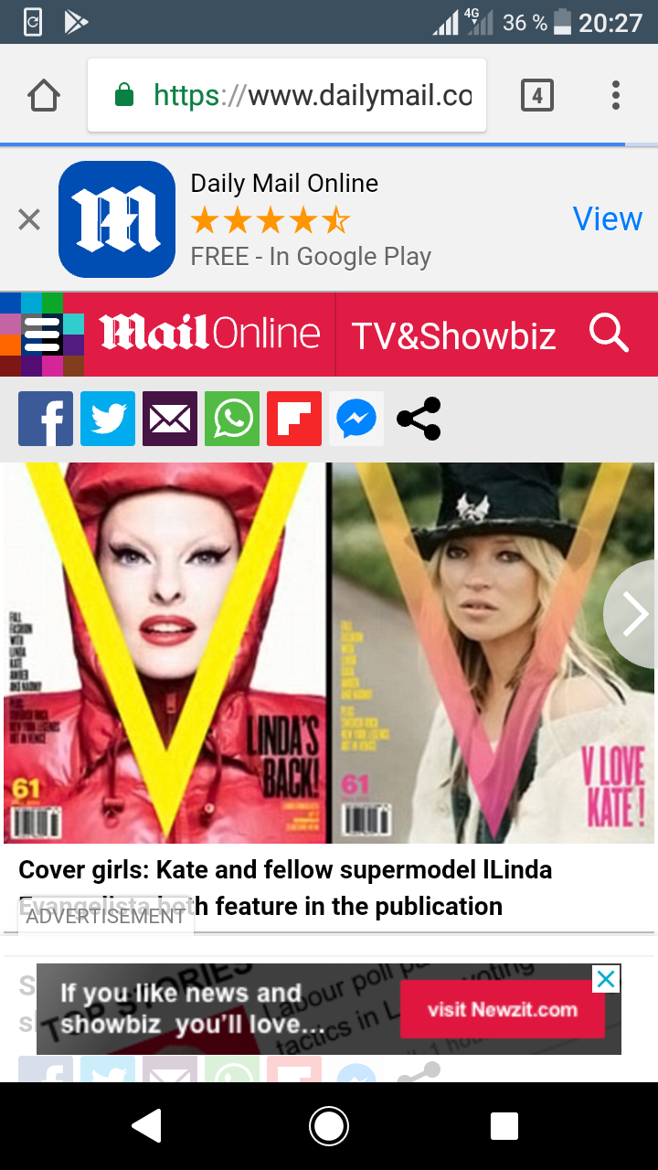Open MailOnline search magnifier

[x=609, y=334]
